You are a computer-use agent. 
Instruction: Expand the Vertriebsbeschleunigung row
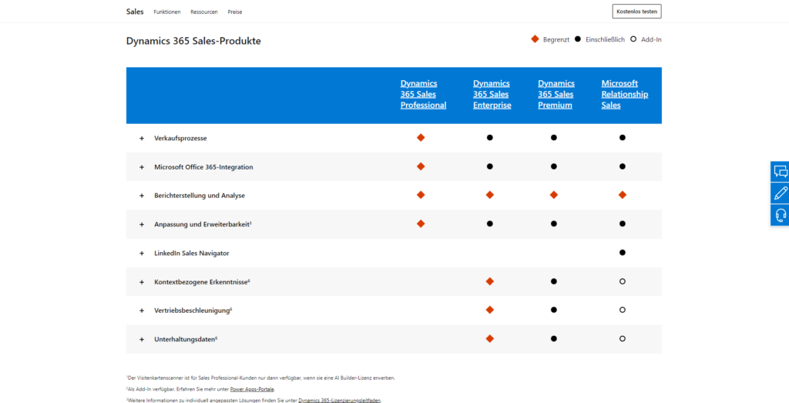point(142,311)
